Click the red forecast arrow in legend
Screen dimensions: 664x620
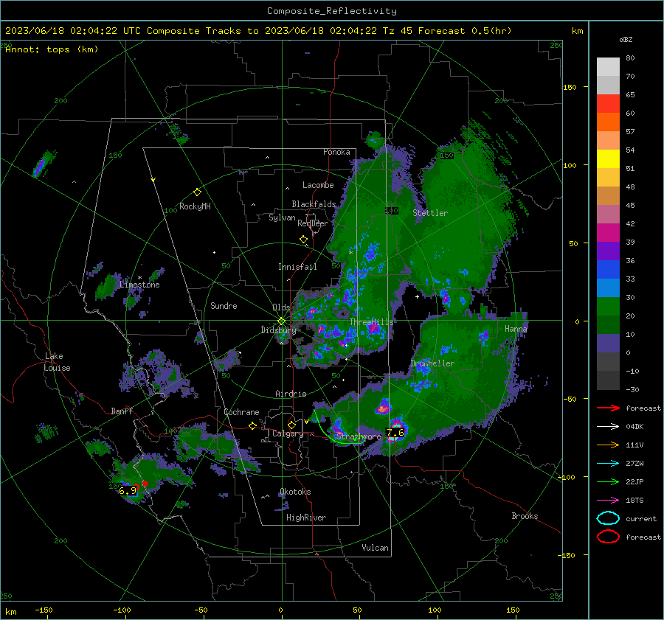point(608,408)
